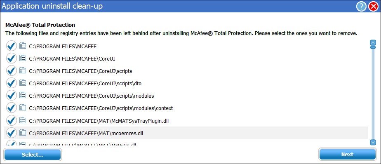Click the scrollbar up arrow
Viewport: 381px width, 164px height.
[x=373, y=43]
